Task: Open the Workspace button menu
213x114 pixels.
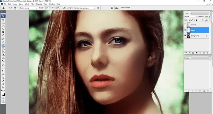Action: point(125,8)
